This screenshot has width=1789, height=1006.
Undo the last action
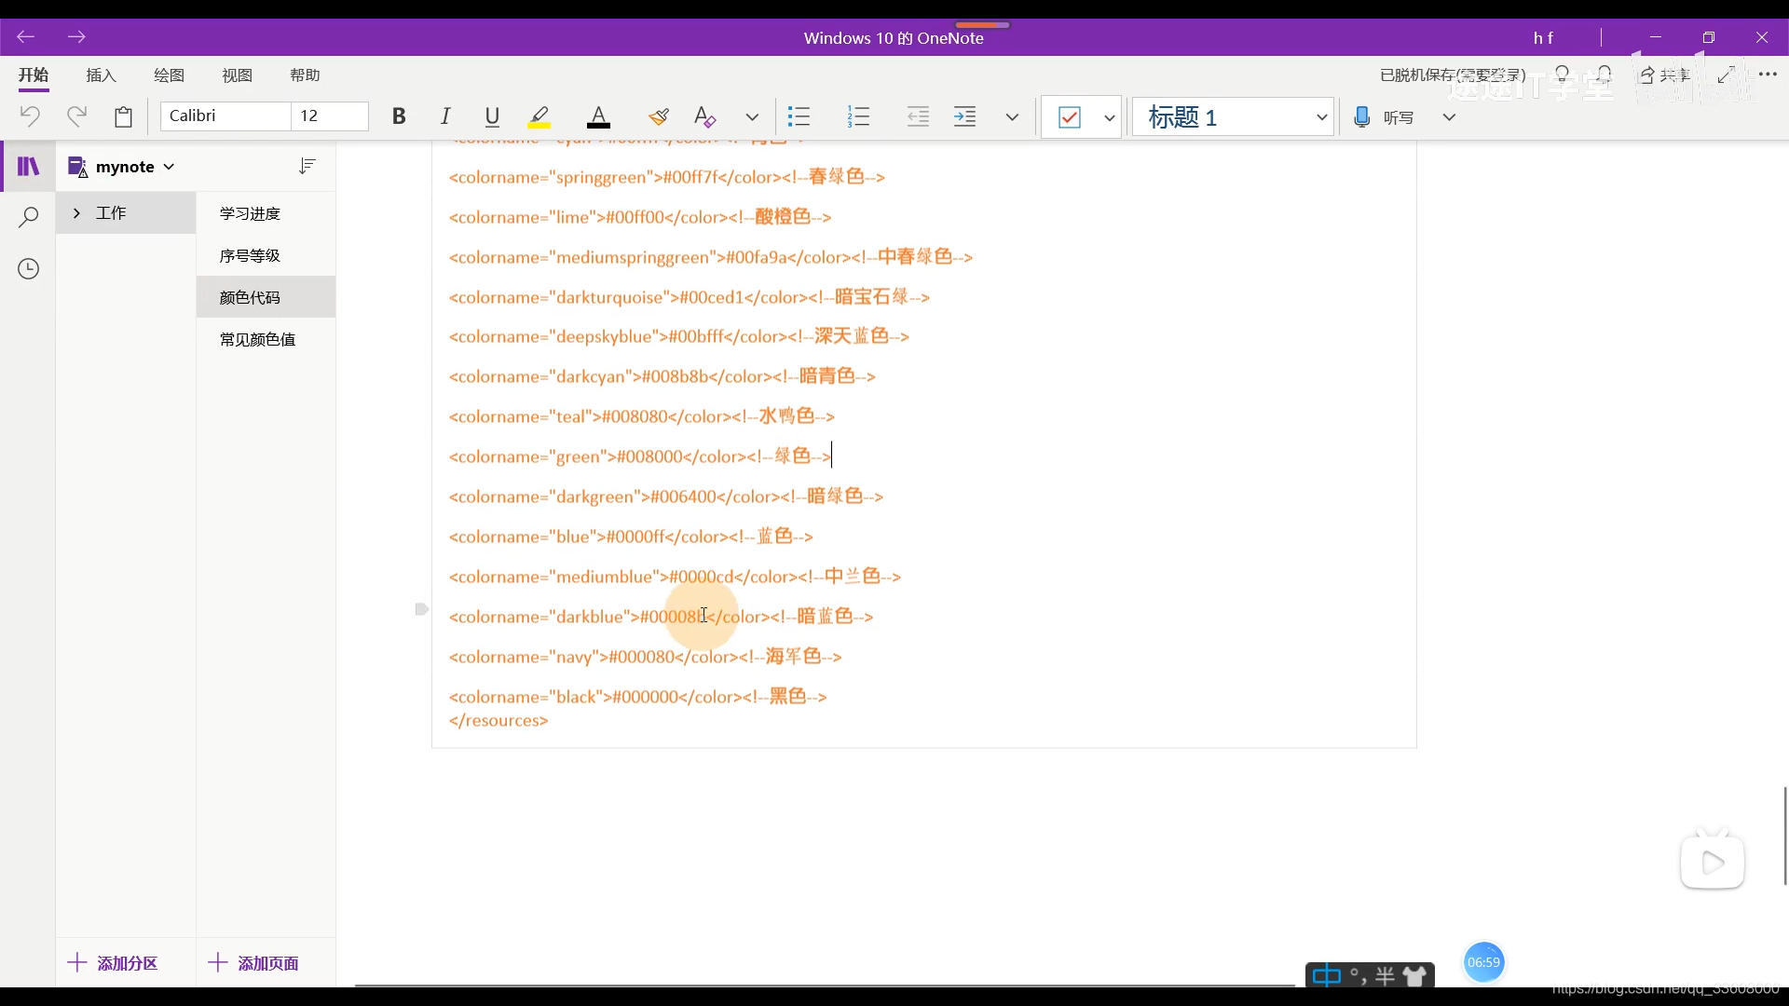30,116
